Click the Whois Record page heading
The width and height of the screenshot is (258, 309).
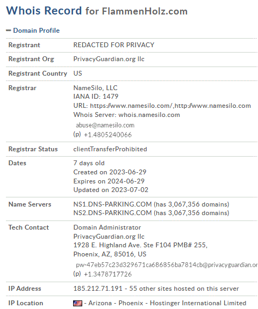pyautogui.click(x=44, y=11)
